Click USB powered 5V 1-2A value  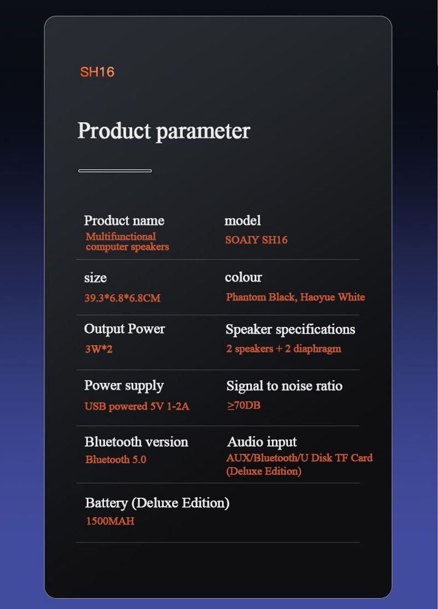(137, 406)
